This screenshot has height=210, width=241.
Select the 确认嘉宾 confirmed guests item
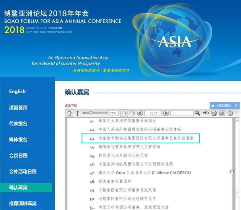pos(26,187)
